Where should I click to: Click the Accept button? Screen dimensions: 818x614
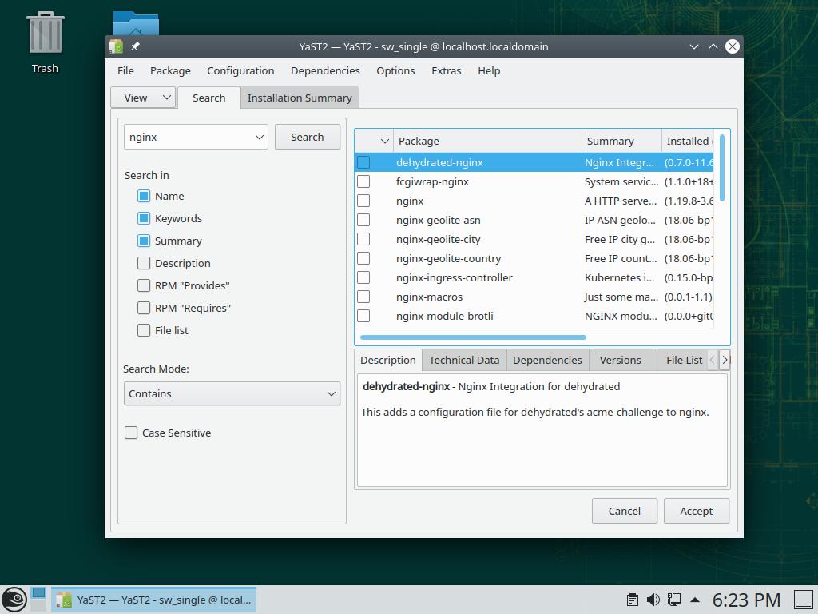coord(697,511)
